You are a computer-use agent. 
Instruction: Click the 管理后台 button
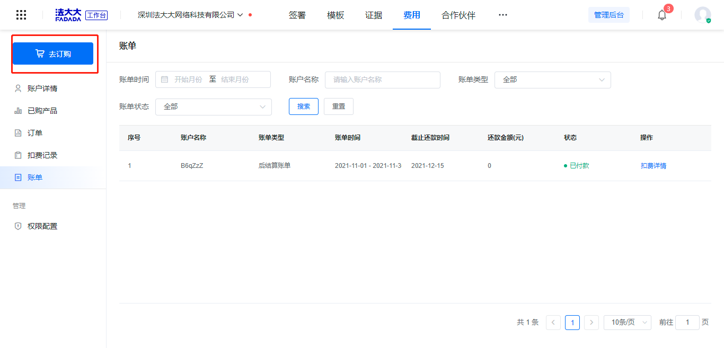click(609, 15)
